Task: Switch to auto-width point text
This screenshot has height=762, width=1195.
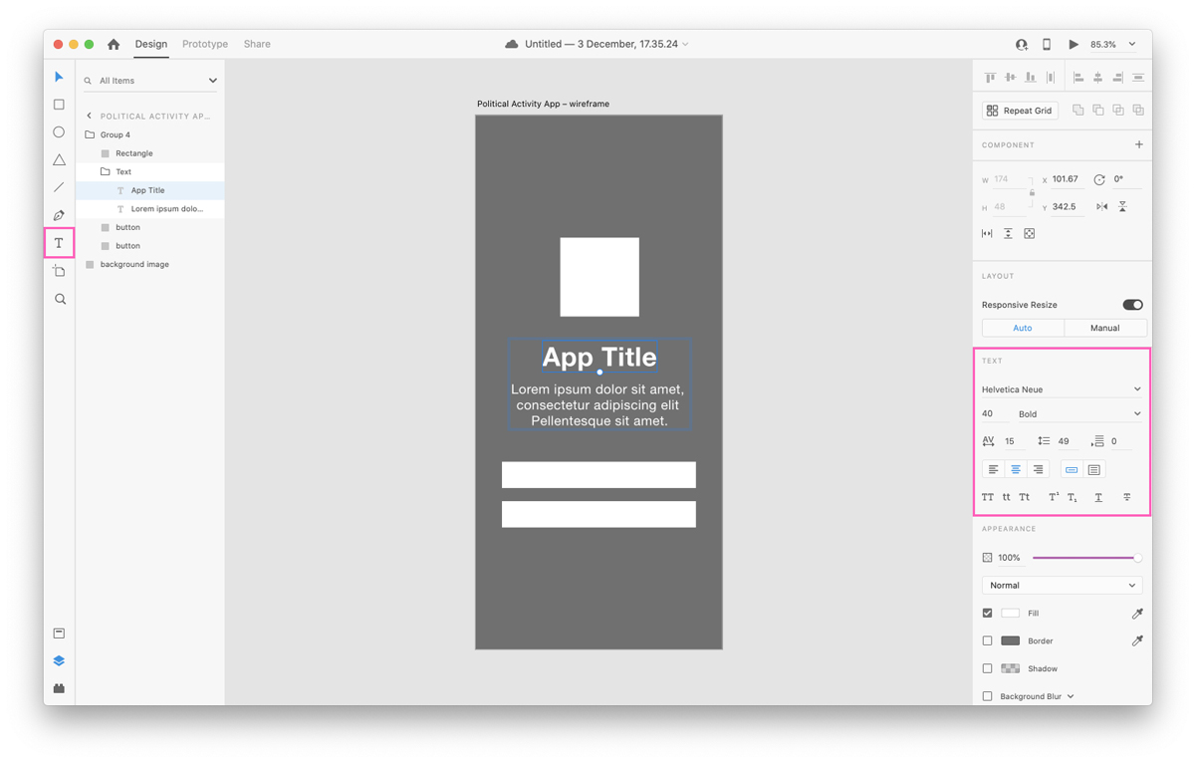Action: pos(1072,469)
